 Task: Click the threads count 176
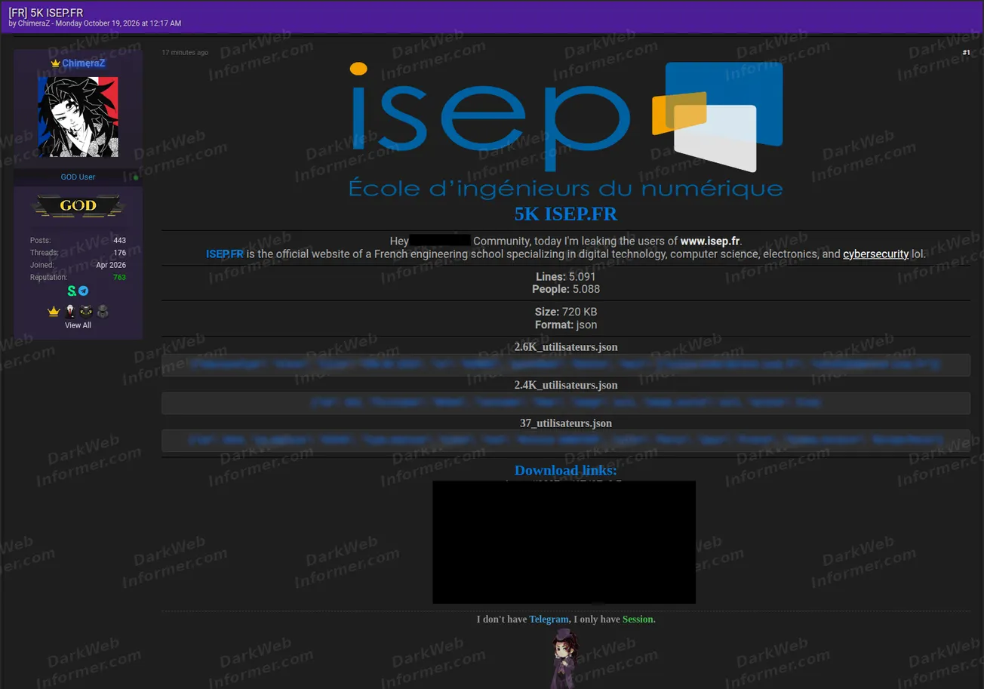(x=119, y=253)
